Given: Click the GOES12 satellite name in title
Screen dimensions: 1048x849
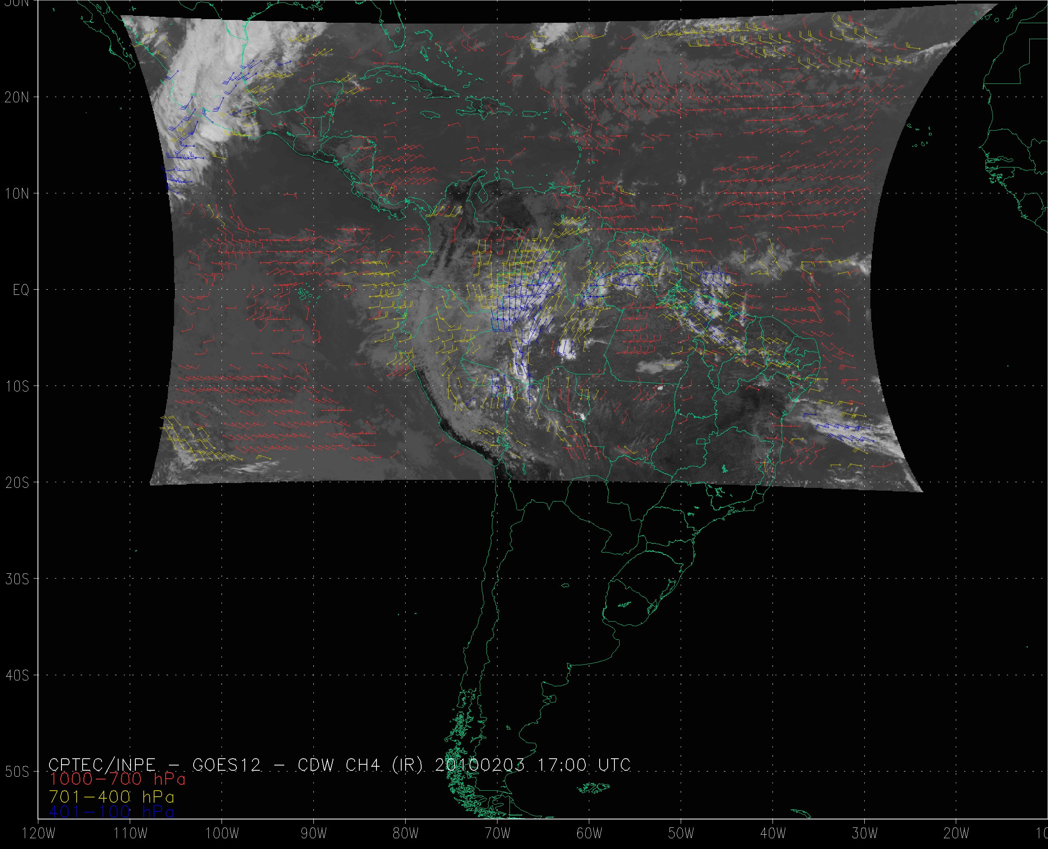Looking at the screenshot, I should coord(227,765).
